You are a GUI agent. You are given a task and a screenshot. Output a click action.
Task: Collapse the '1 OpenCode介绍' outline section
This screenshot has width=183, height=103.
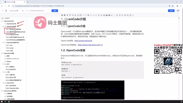pyautogui.click(x=2, y=21)
